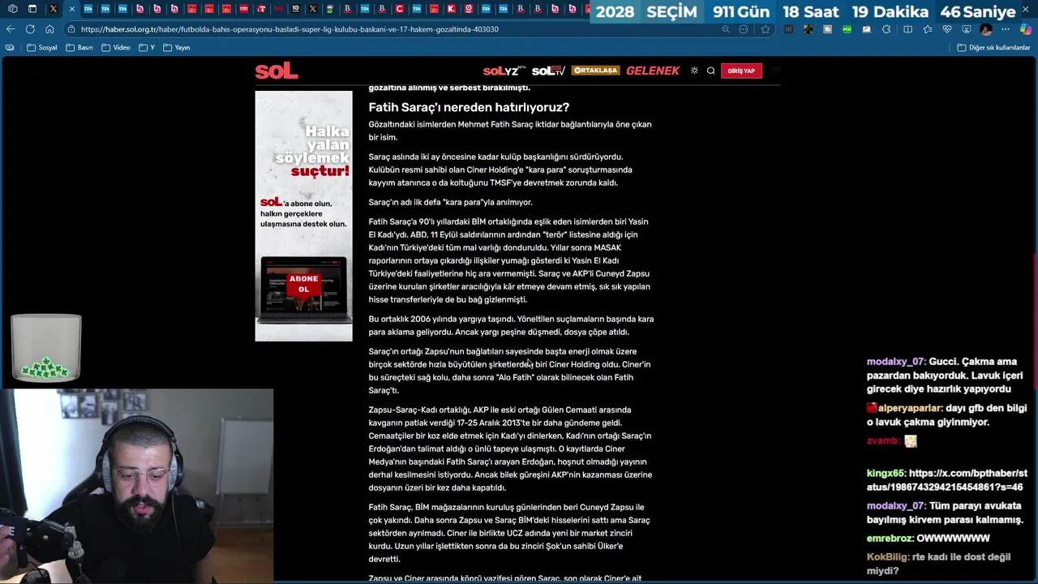Go back to the previous page

coord(11,29)
